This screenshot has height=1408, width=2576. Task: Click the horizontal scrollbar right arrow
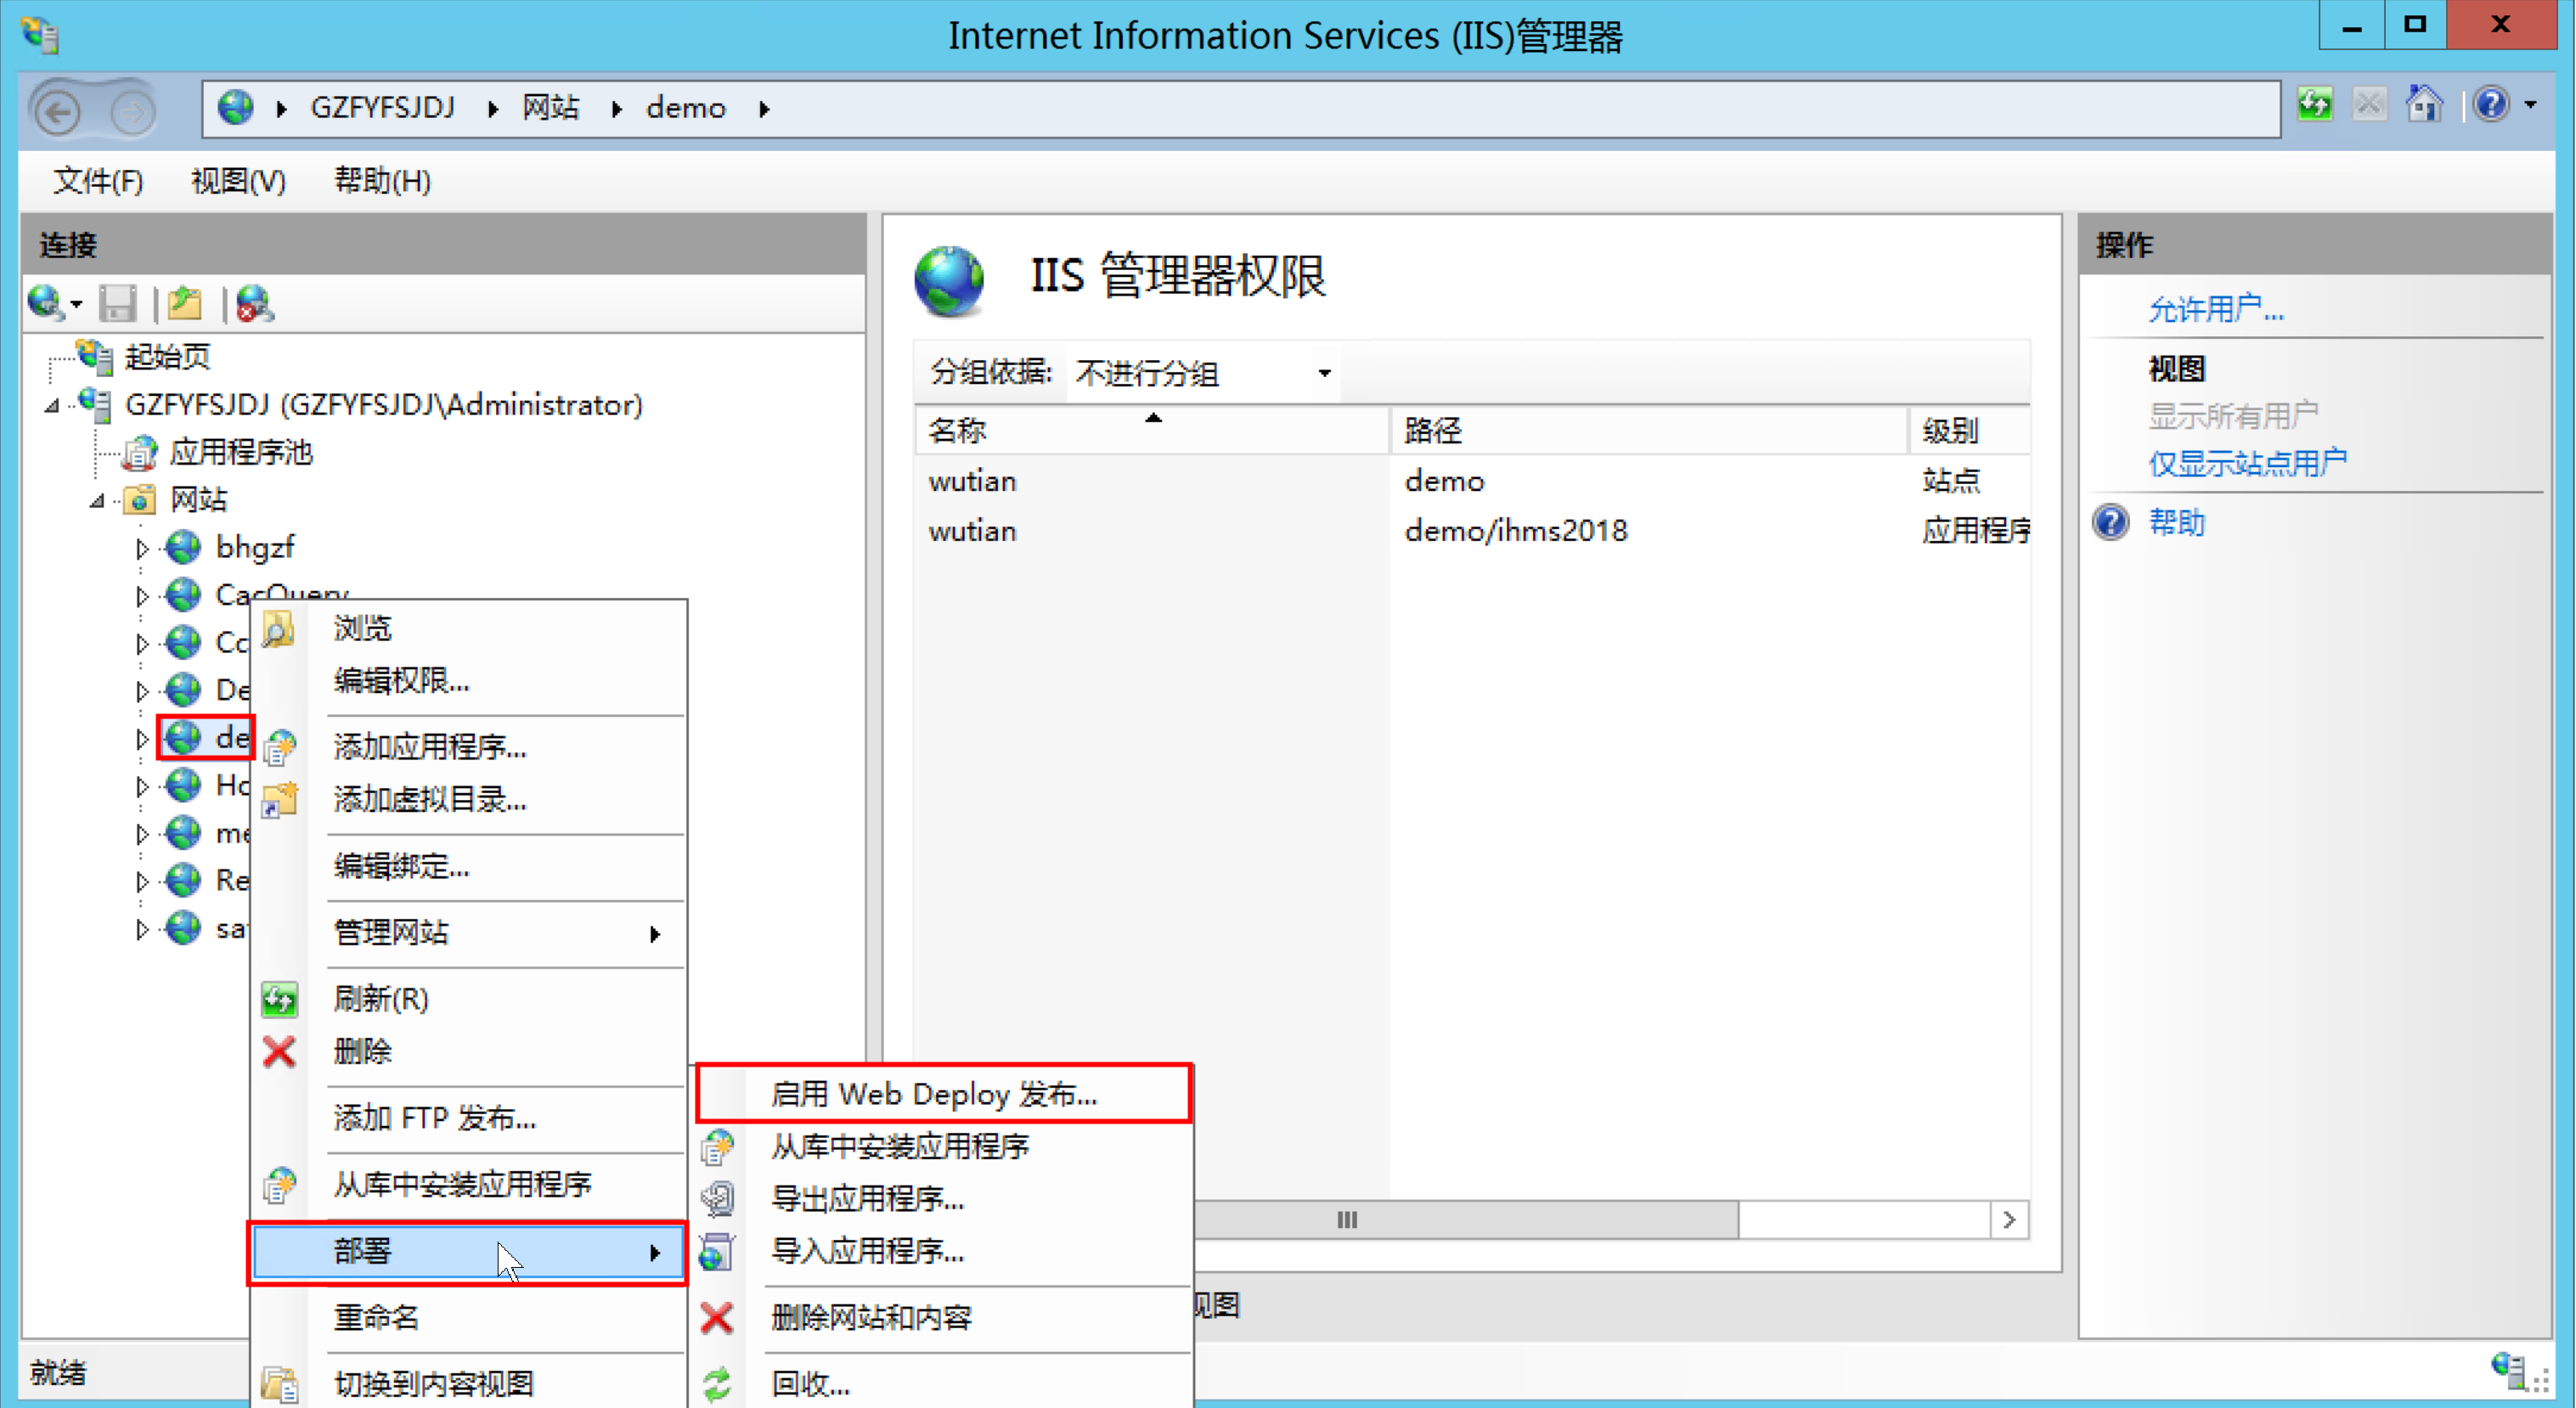tap(2008, 1220)
